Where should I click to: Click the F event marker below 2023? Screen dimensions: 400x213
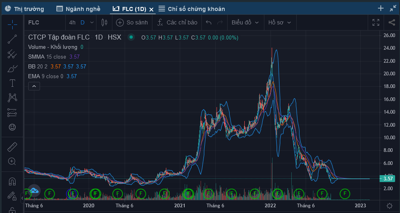[x=345, y=194]
